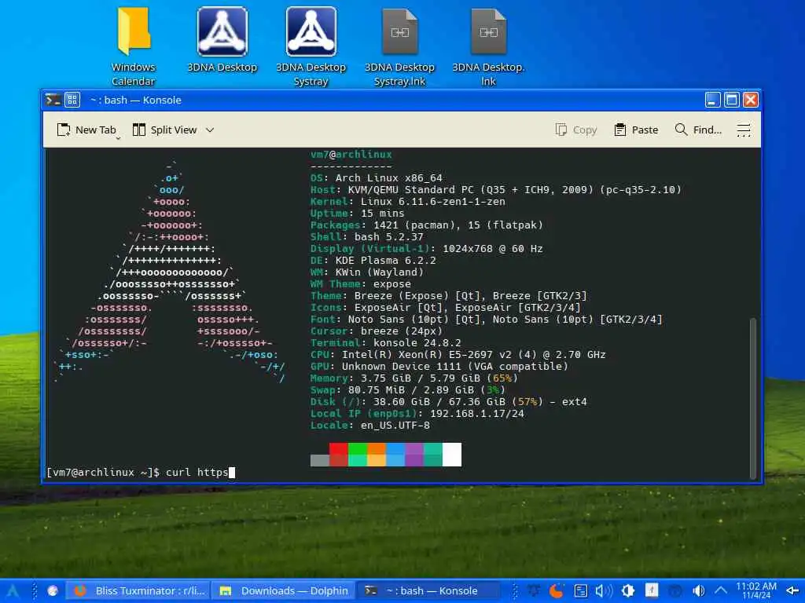The height and width of the screenshot is (603, 805).
Task: Click the white square tray icon
Action: pos(652,590)
